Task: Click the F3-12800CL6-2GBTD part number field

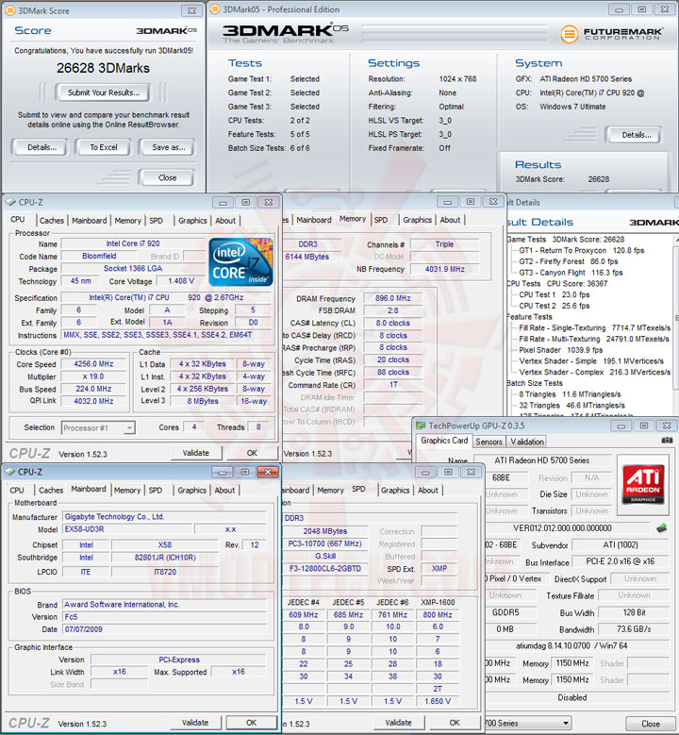Action: (324, 568)
